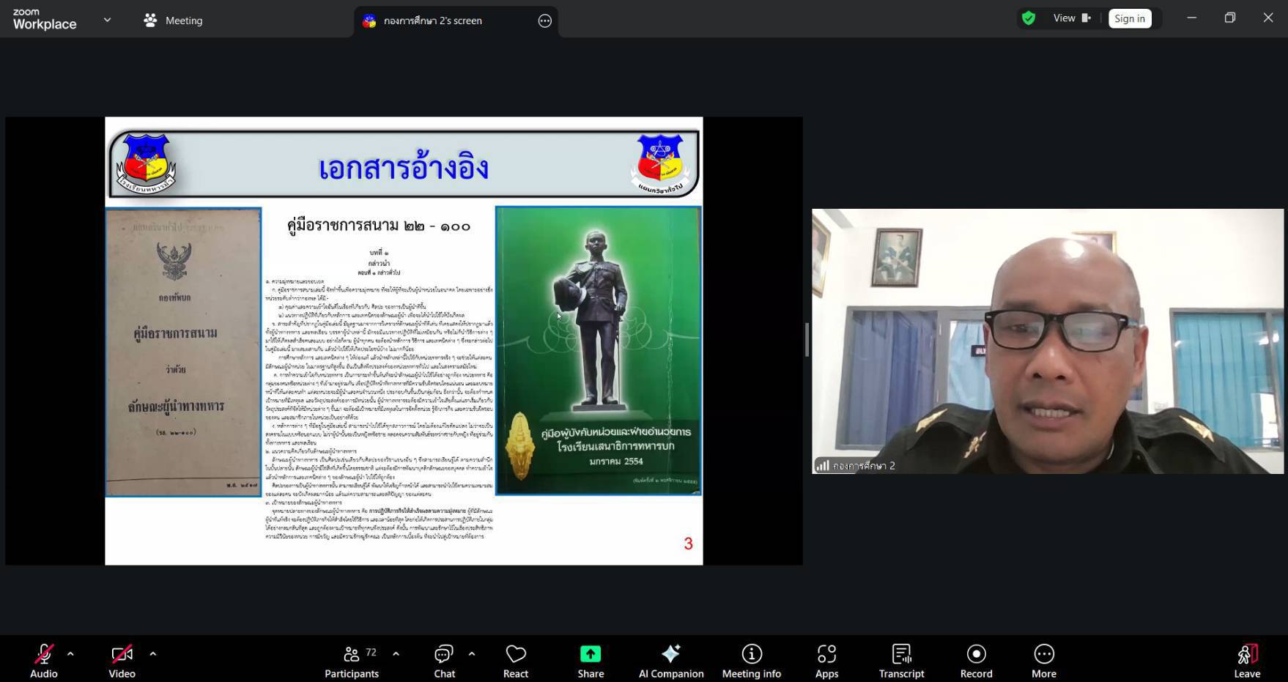This screenshot has height=682, width=1288.
Task: Open the Chat panel
Action: pyautogui.click(x=444, y=660)
